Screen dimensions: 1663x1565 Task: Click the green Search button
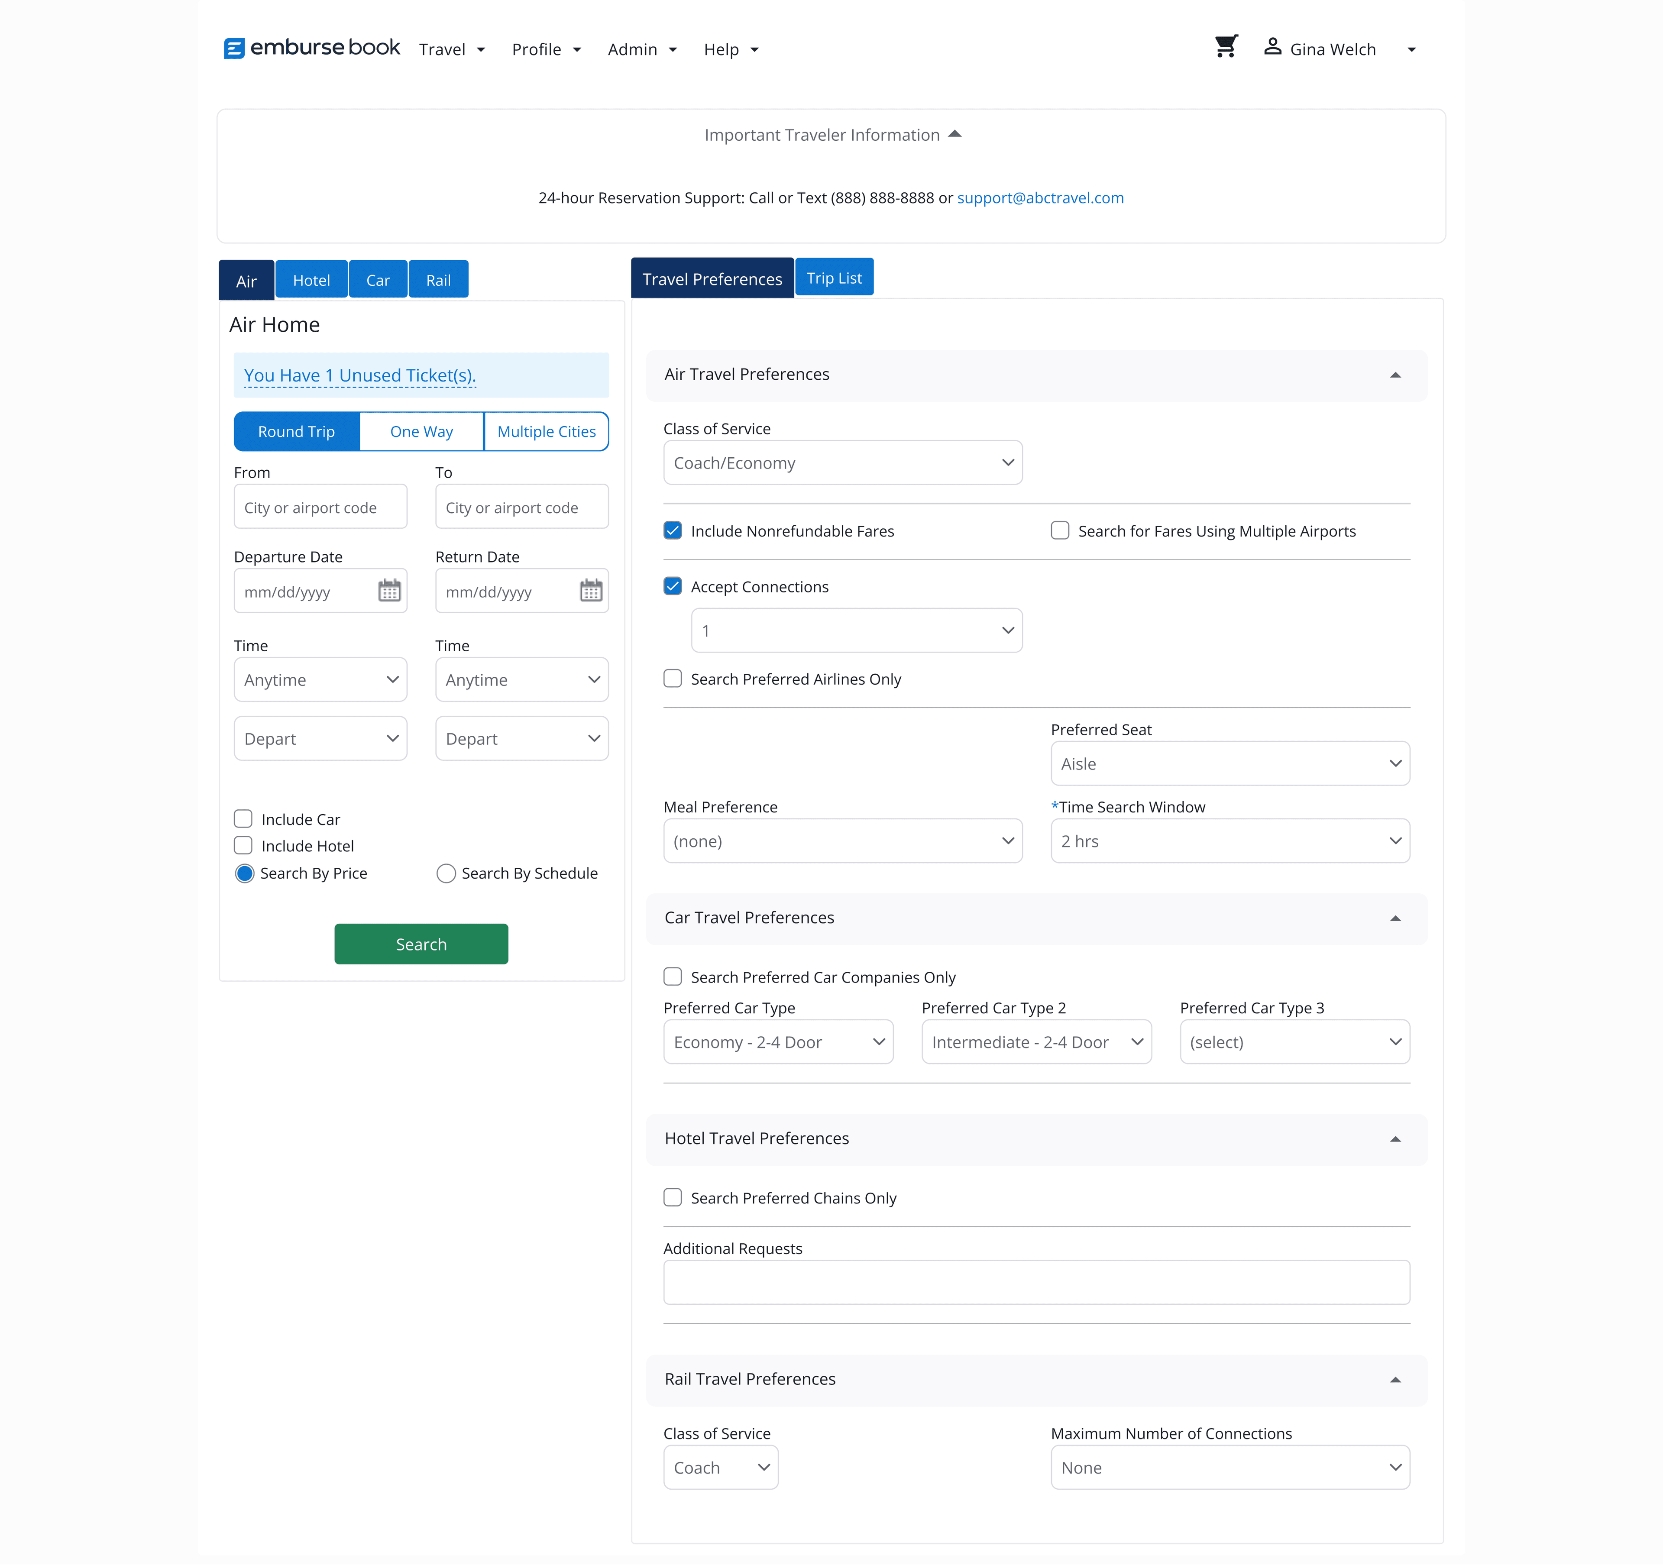[421, 944]
